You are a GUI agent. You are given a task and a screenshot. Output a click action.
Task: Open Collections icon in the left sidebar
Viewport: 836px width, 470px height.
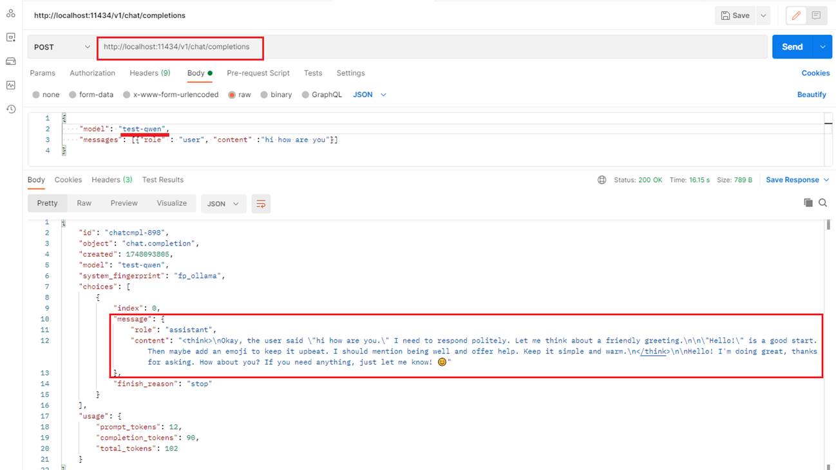point(10,14)
